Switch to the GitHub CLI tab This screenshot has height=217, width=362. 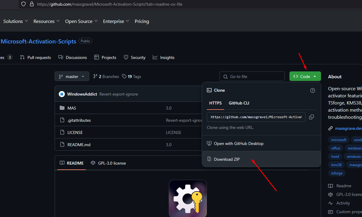239,103
